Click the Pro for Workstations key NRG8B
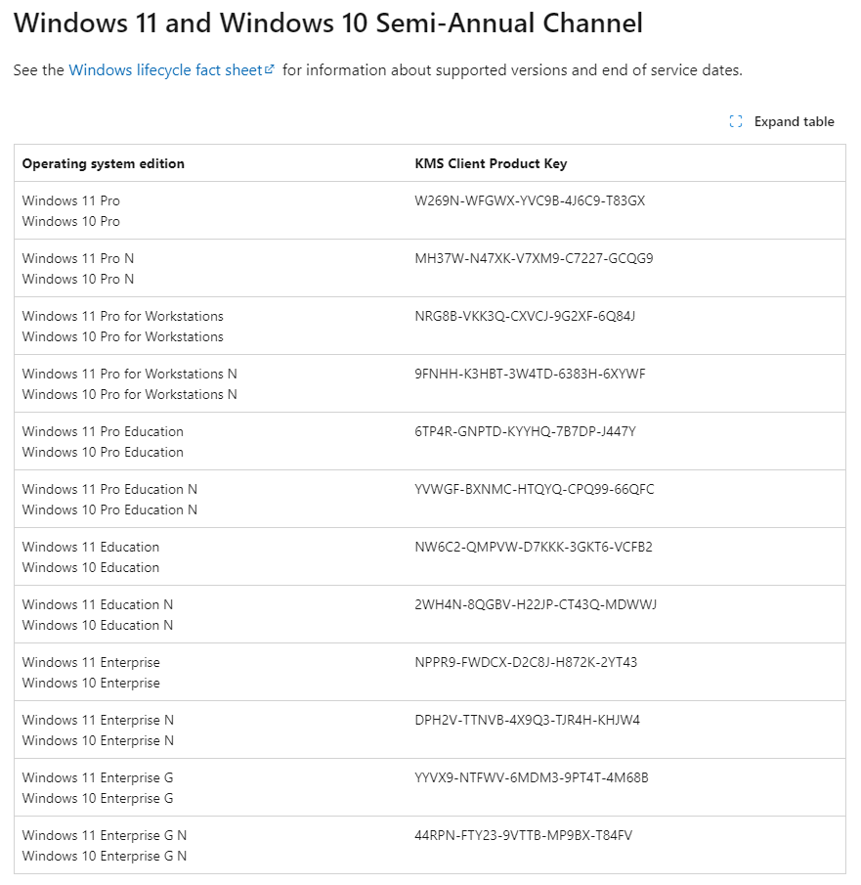The width and height of the screenshot is (861, 885). [x=525, y=316]
